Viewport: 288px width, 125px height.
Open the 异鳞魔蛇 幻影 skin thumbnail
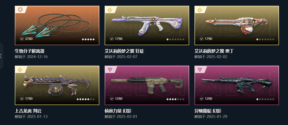click(237, 85)
